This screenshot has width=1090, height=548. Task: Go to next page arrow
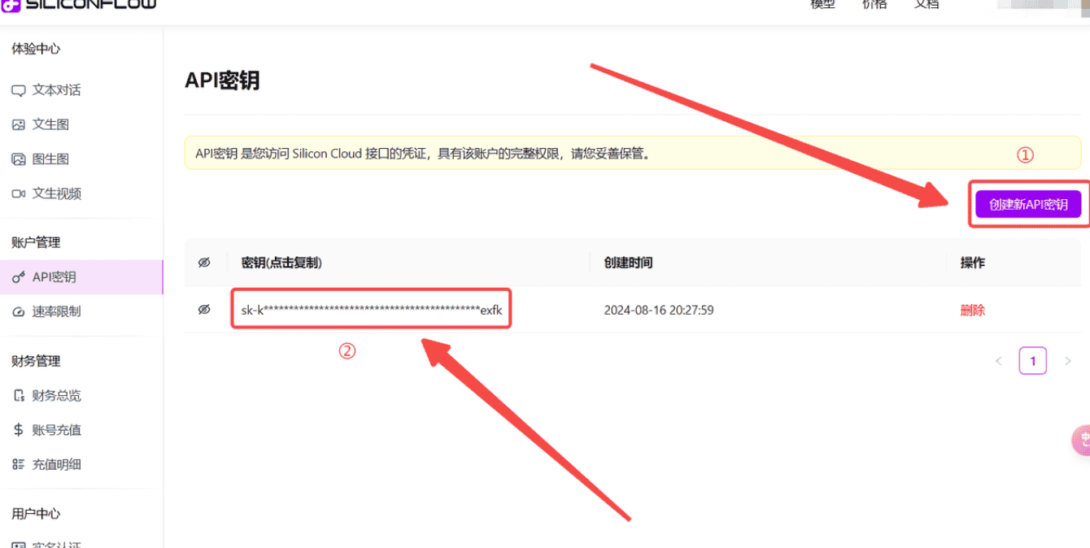(x=1068, y=361)
